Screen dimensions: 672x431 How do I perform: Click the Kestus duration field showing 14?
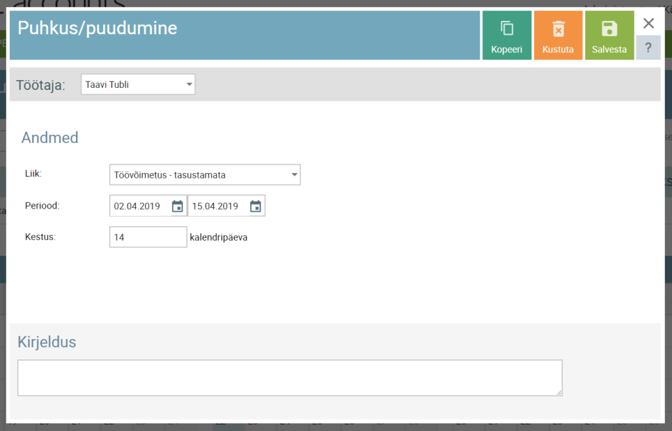pos(148,237)
